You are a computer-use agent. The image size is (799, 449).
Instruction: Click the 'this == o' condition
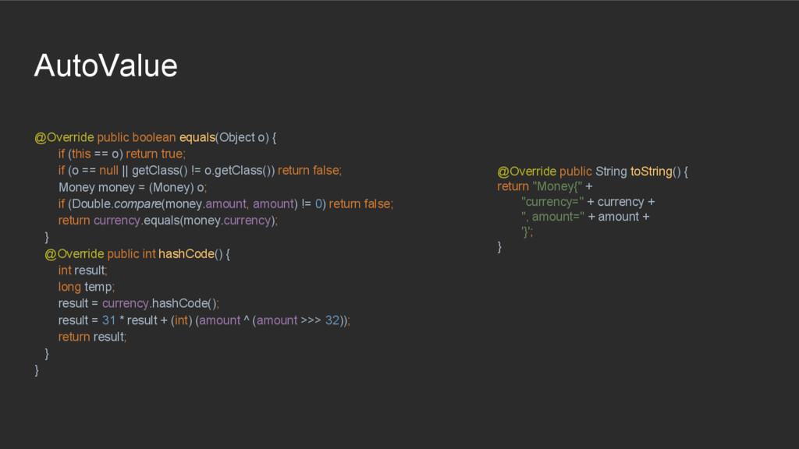[x=95, y=154]
